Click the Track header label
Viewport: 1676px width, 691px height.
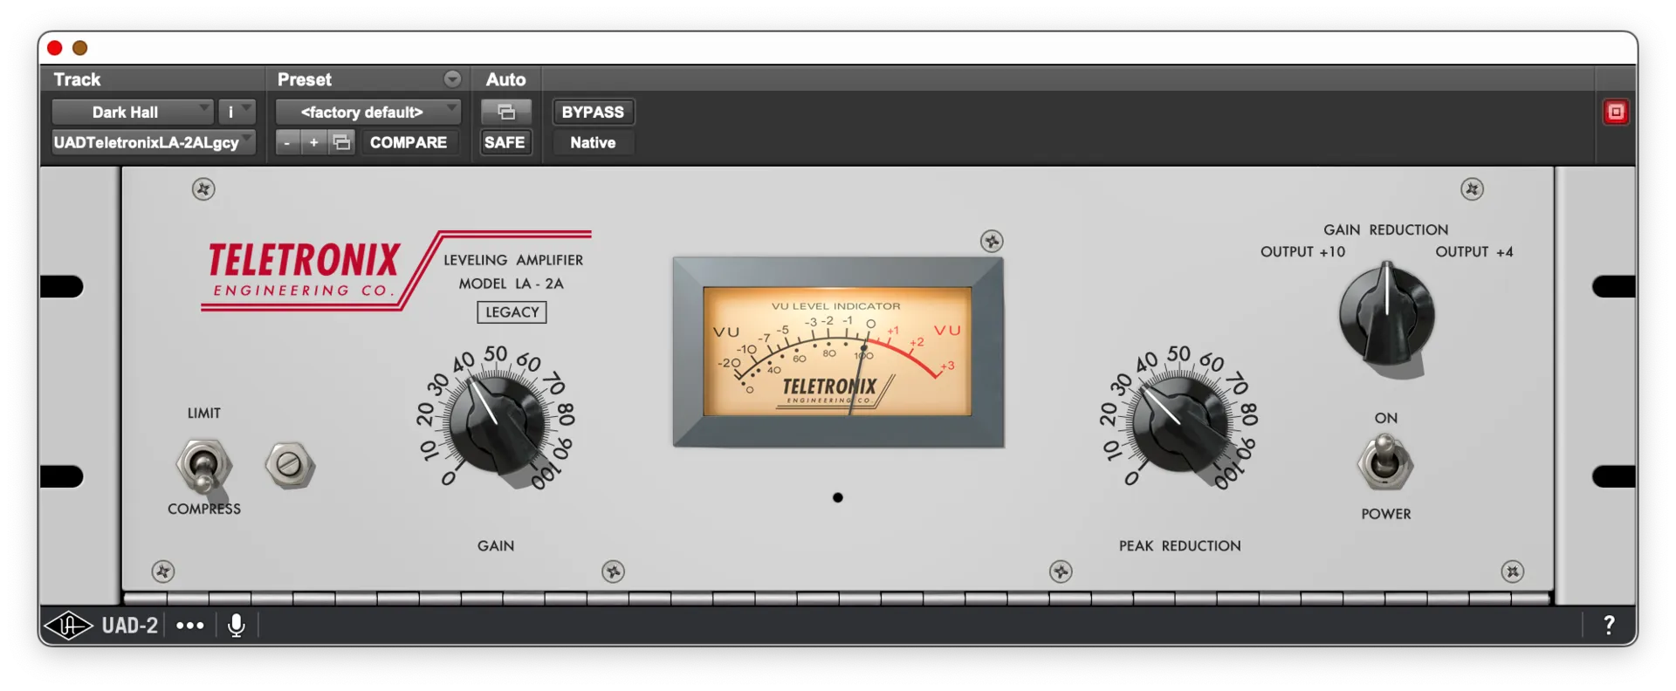click(x=77, y=79)
